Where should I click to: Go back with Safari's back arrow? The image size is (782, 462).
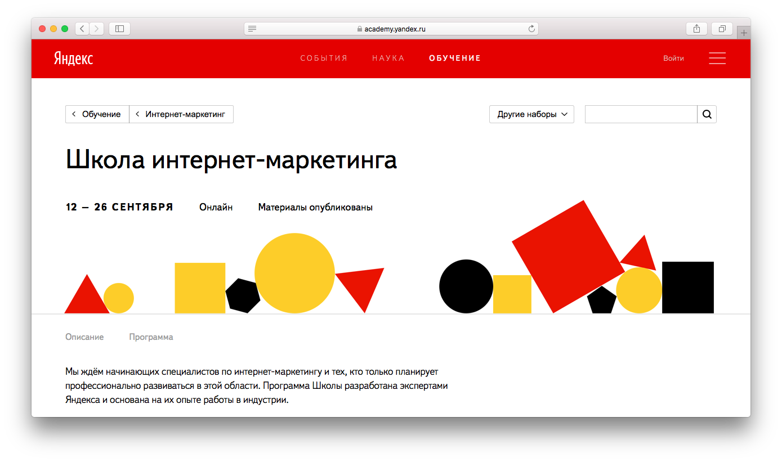tap(82, 29)
